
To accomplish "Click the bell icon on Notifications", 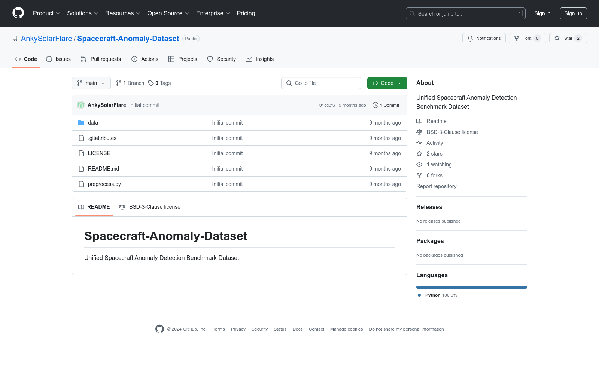I will point(470,38).
